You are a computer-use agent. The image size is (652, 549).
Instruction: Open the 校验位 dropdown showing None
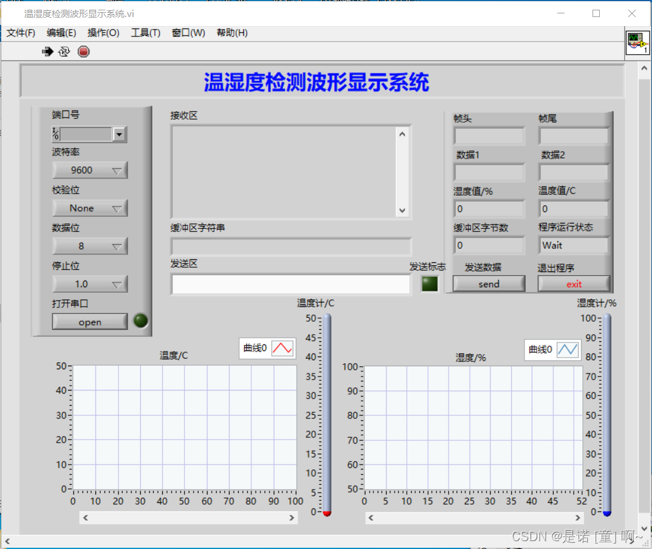pos(89,208)
